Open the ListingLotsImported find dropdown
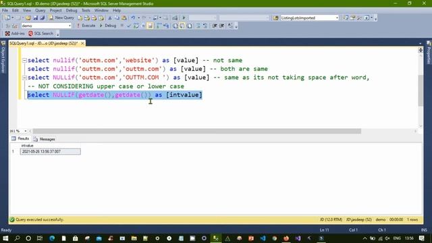The height and width of the screenshot is (243, 432). pos(337,18)
